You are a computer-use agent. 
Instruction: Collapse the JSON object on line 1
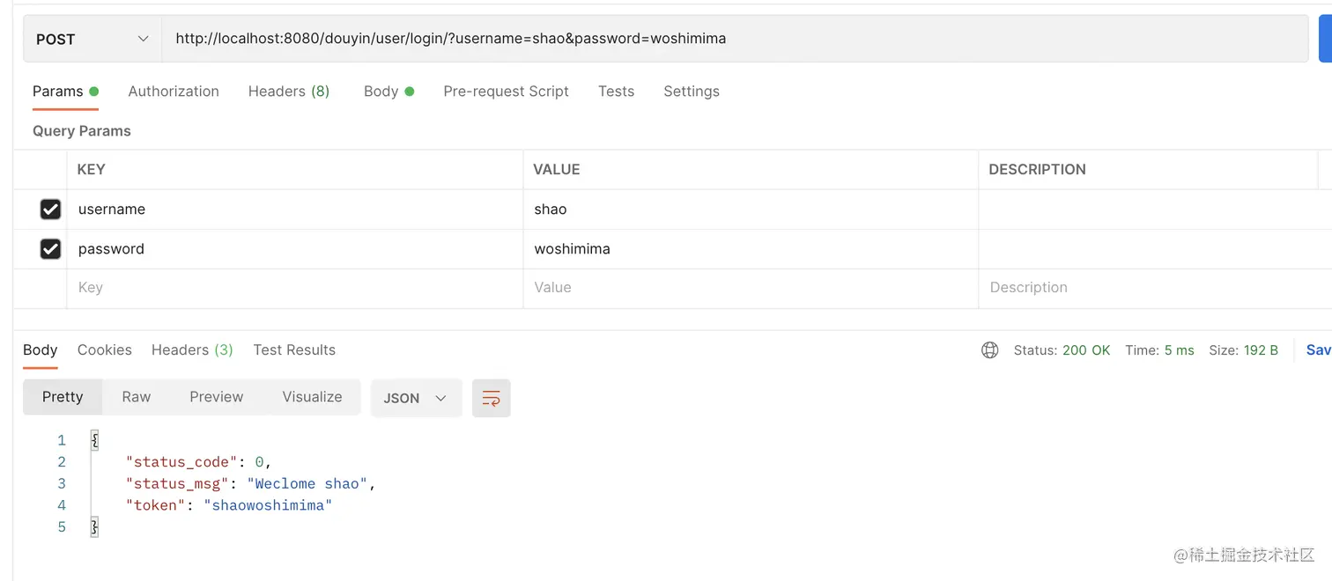coord(93,440)
